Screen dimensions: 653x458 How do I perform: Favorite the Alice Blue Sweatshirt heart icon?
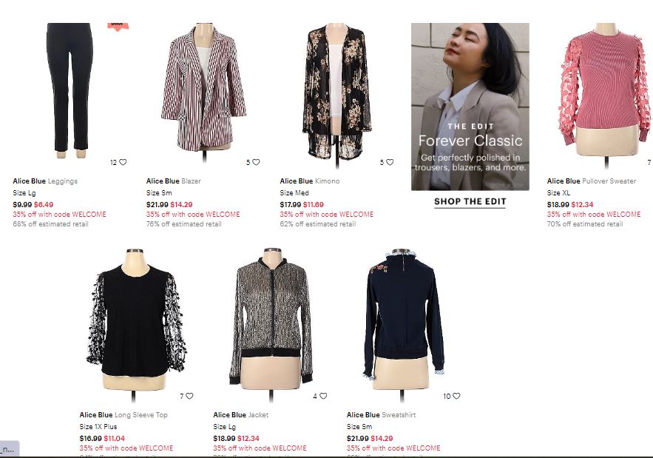coord(456,396)
